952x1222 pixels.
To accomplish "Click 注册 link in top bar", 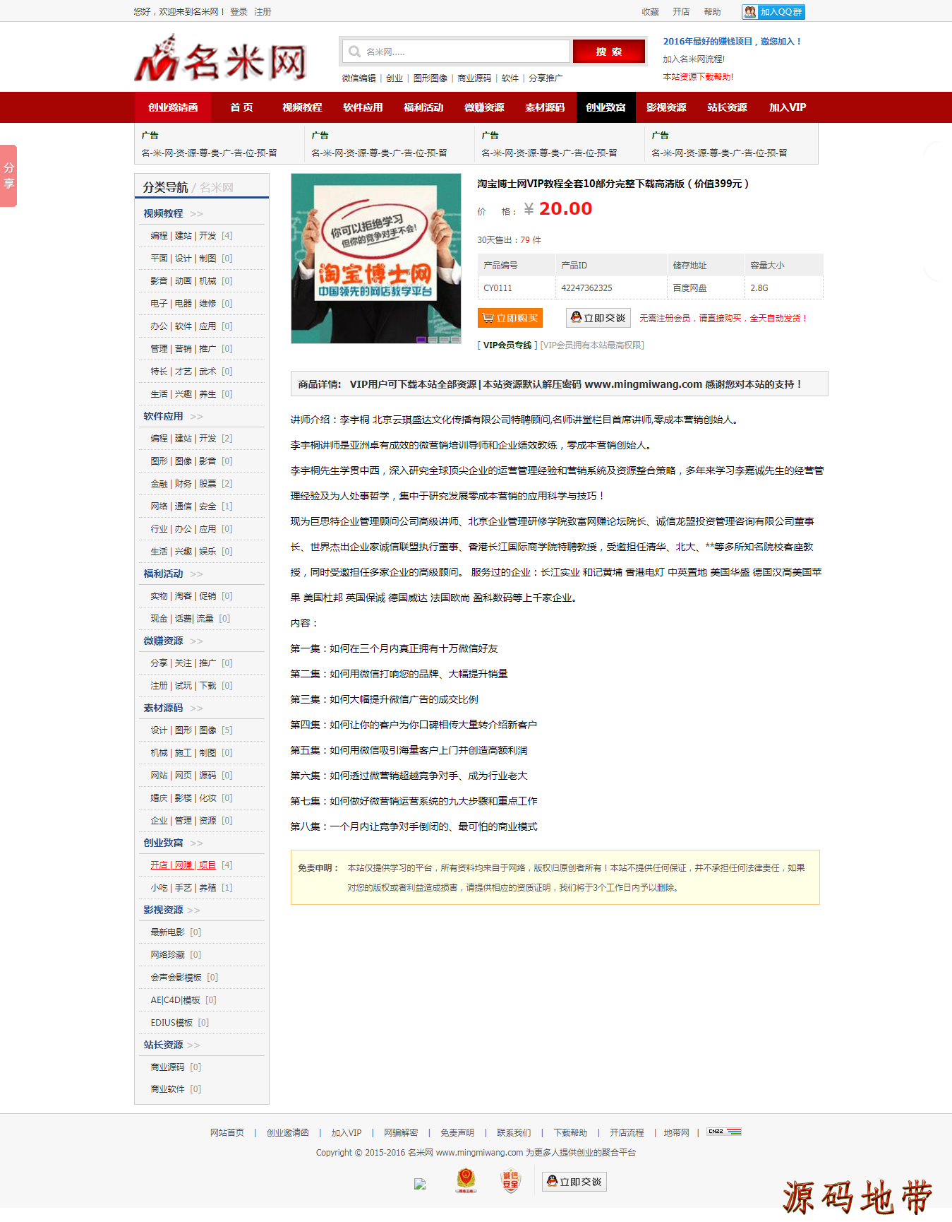I will point(263,12).
